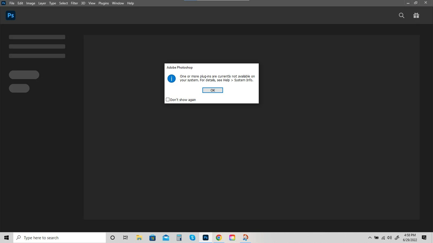Click the pen workspace tray icon

pyautogui.click(x=397, y=238)
